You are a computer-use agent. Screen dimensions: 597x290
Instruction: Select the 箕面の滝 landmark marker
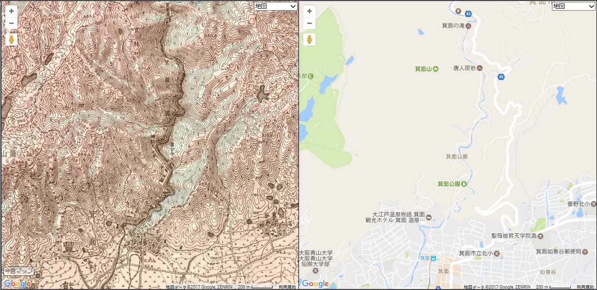[x=468, y=26]
